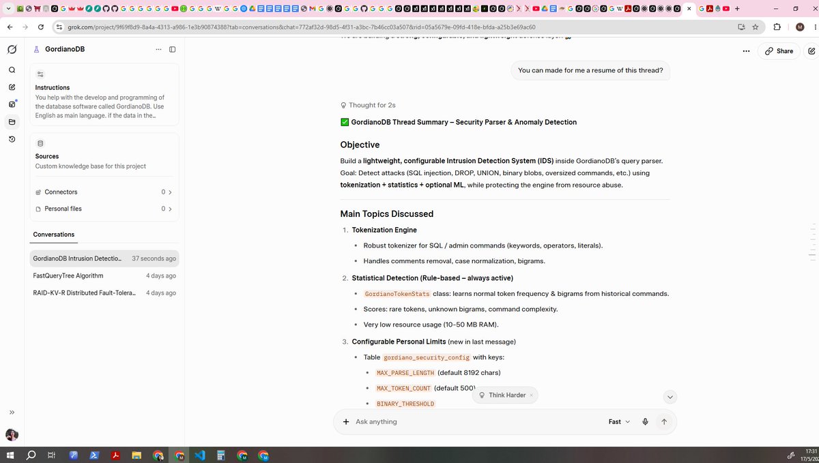Click the 'gordiano_security_config' code label
Screen dimensions: 819x463
[x=426, y=357]
